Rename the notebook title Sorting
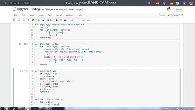 click(35, 9)
